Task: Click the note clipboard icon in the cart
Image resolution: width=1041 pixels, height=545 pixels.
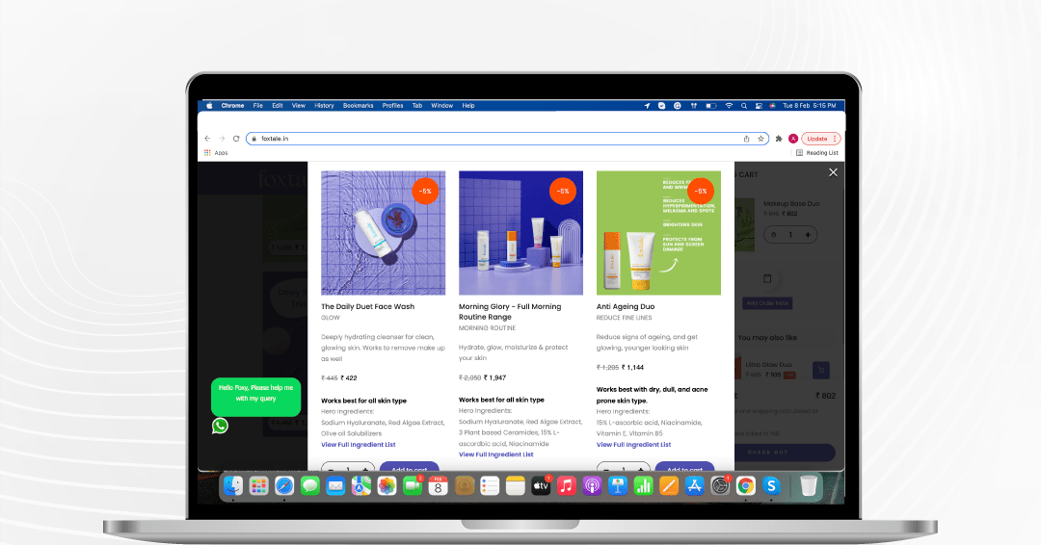Action: pos(767,279)
